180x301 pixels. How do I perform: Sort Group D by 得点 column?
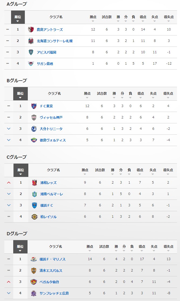click(x=142, y=248)
